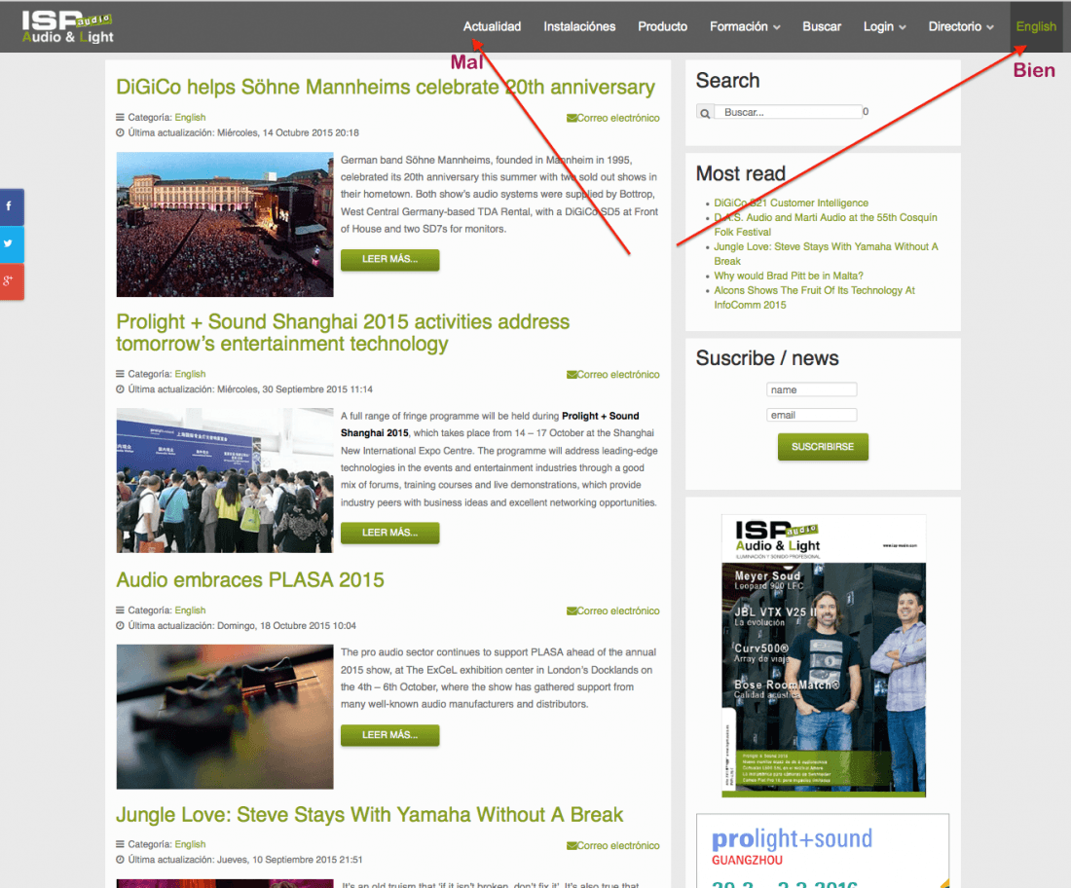The width and height of the screenshot is (1071, 888).
Task: Click the ISP Audio & Light header logo
Action: [67, 27]
